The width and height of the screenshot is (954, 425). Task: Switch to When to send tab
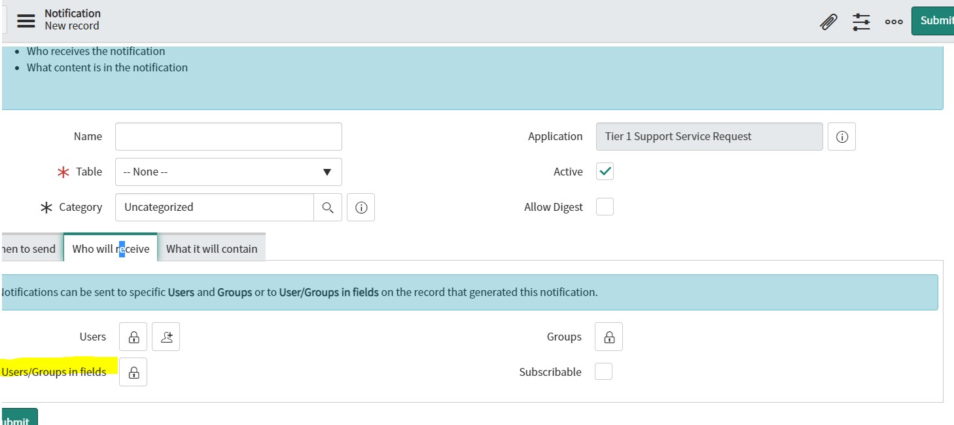pyautogui.click(x=31, y=248)
